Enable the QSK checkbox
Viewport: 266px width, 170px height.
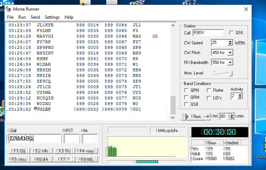coord(232,33)
